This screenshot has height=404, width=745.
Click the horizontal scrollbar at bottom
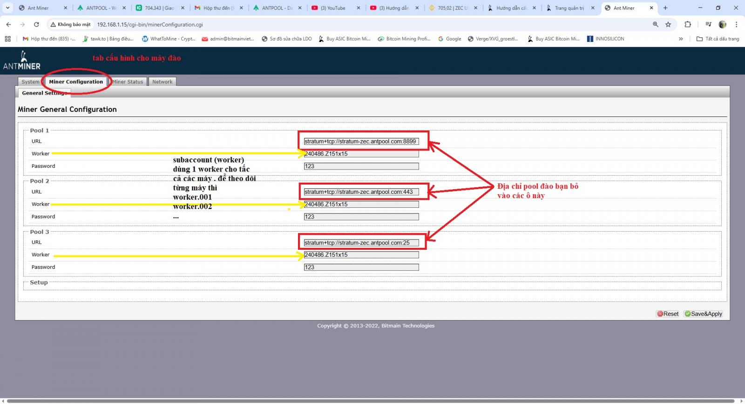tap(371, 401)
